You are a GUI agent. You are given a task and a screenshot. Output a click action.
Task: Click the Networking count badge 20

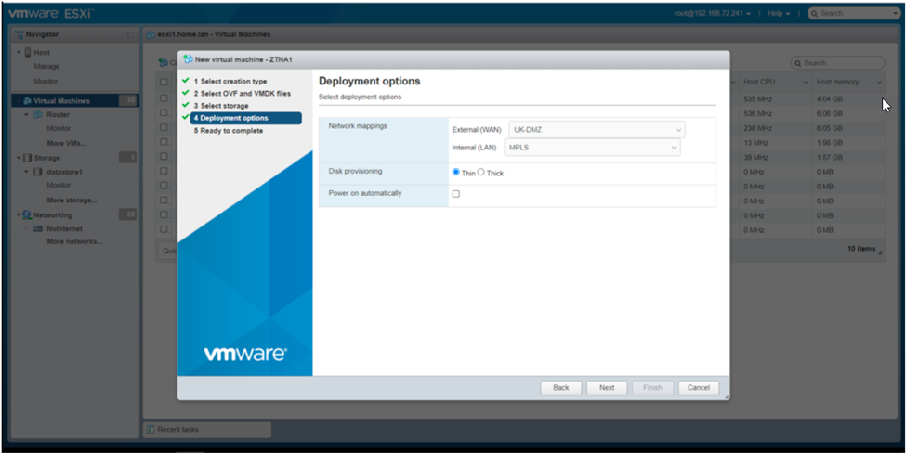pyautogui.click(x=127, y=215)
